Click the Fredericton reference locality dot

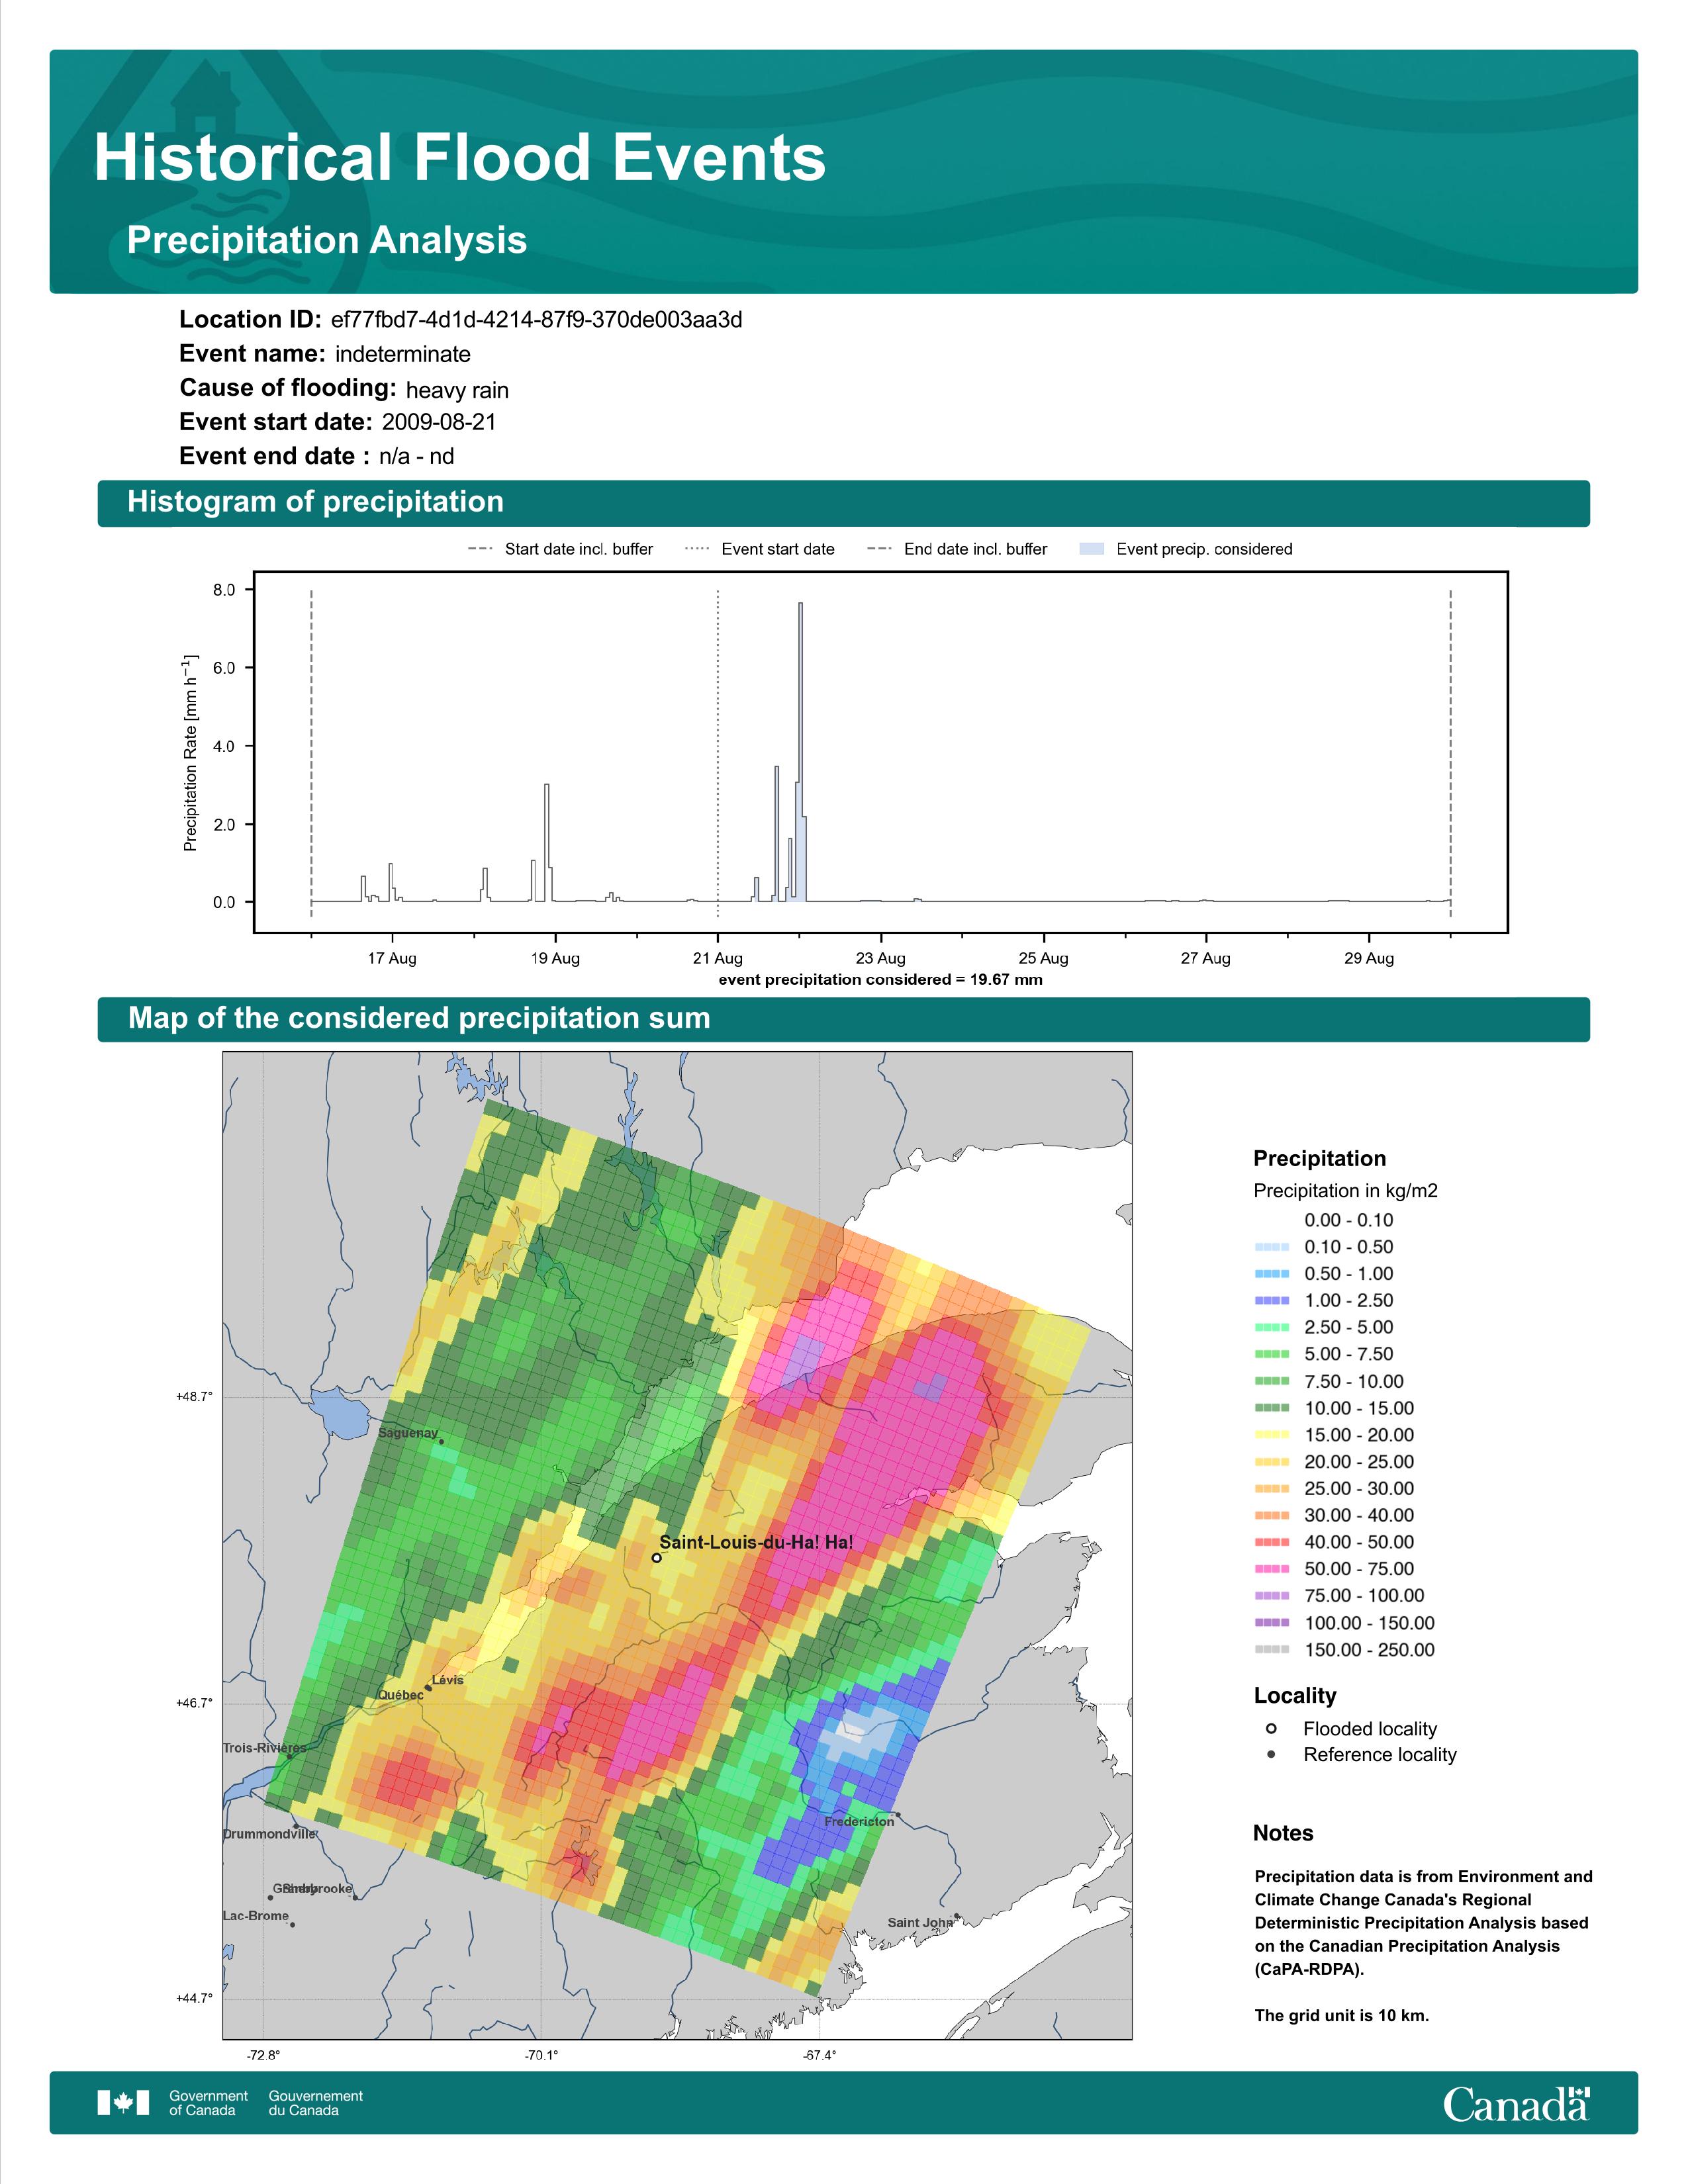tap(897, 1814)
